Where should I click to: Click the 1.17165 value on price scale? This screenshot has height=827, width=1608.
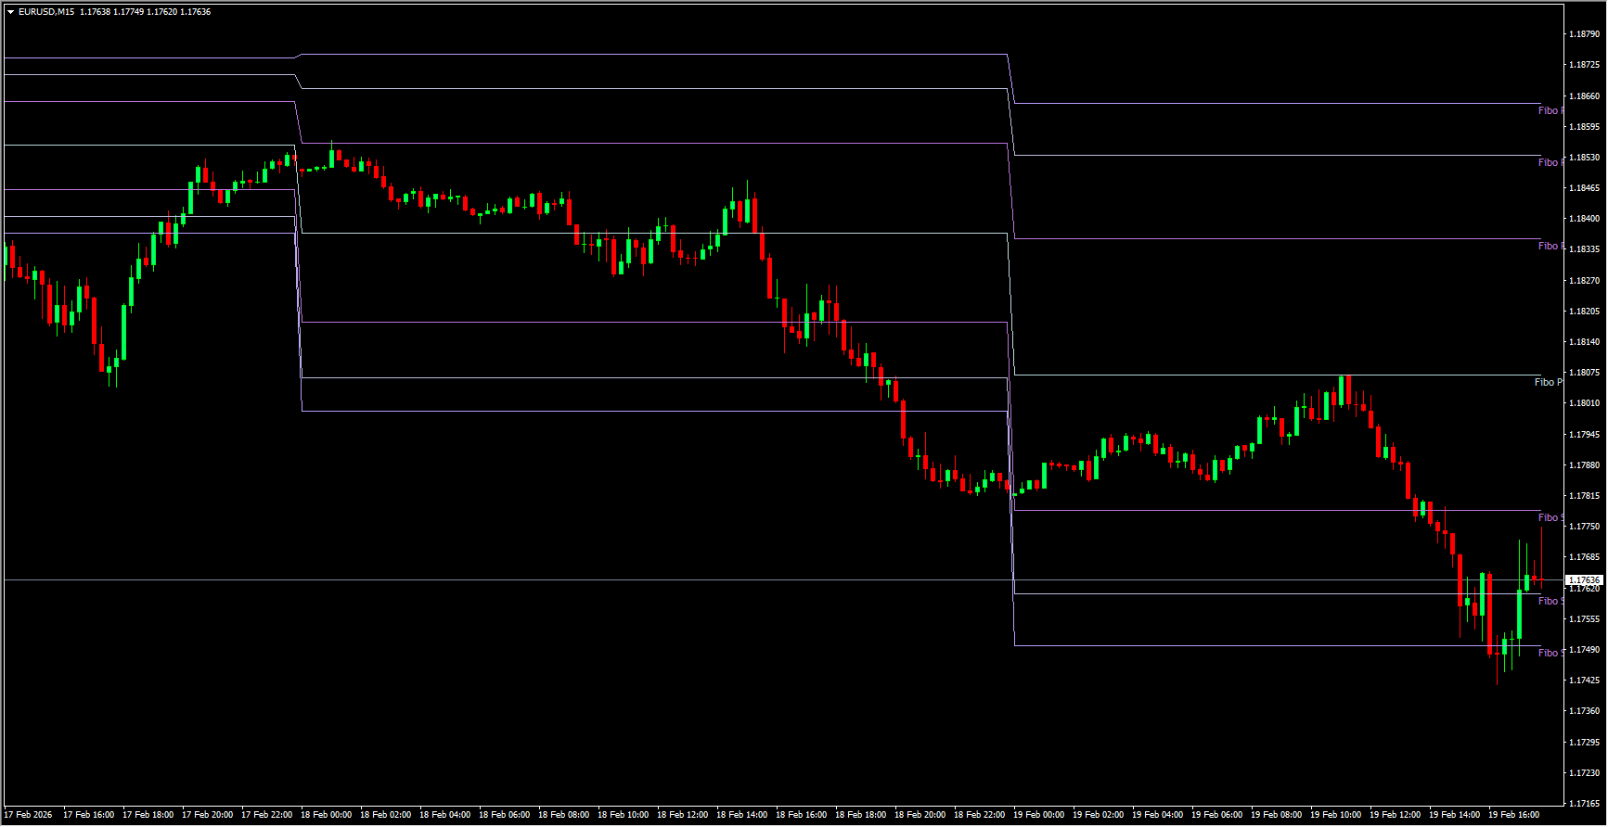pyautogui.click(x=1584, y=803)
